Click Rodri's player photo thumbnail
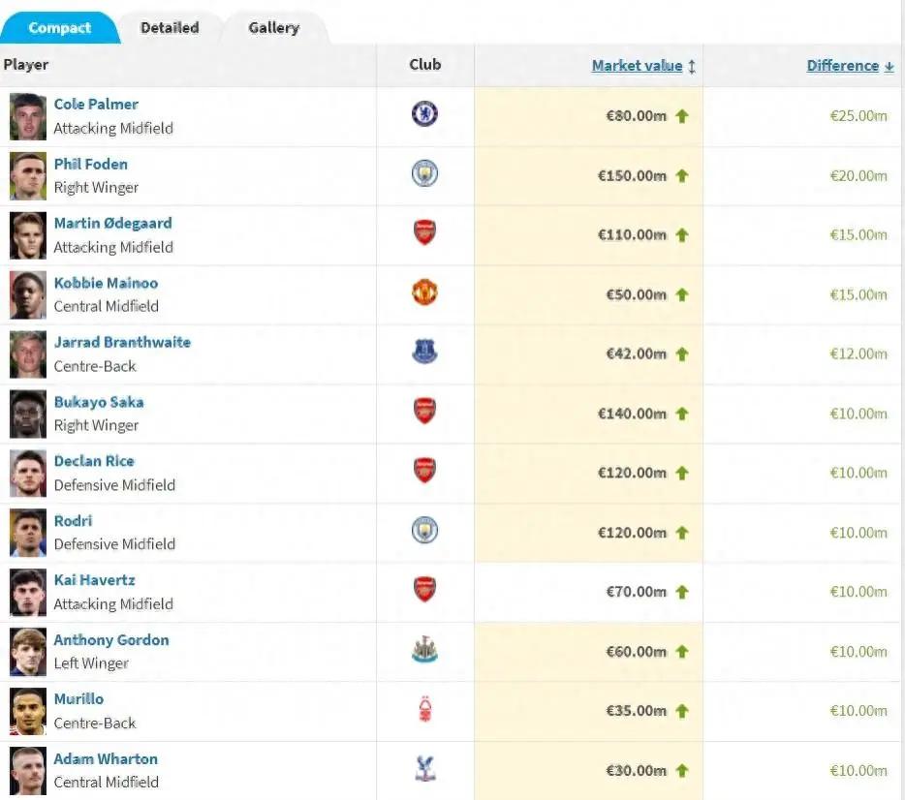Viewport: 905px width, 800px height. [x=28, y=533]
